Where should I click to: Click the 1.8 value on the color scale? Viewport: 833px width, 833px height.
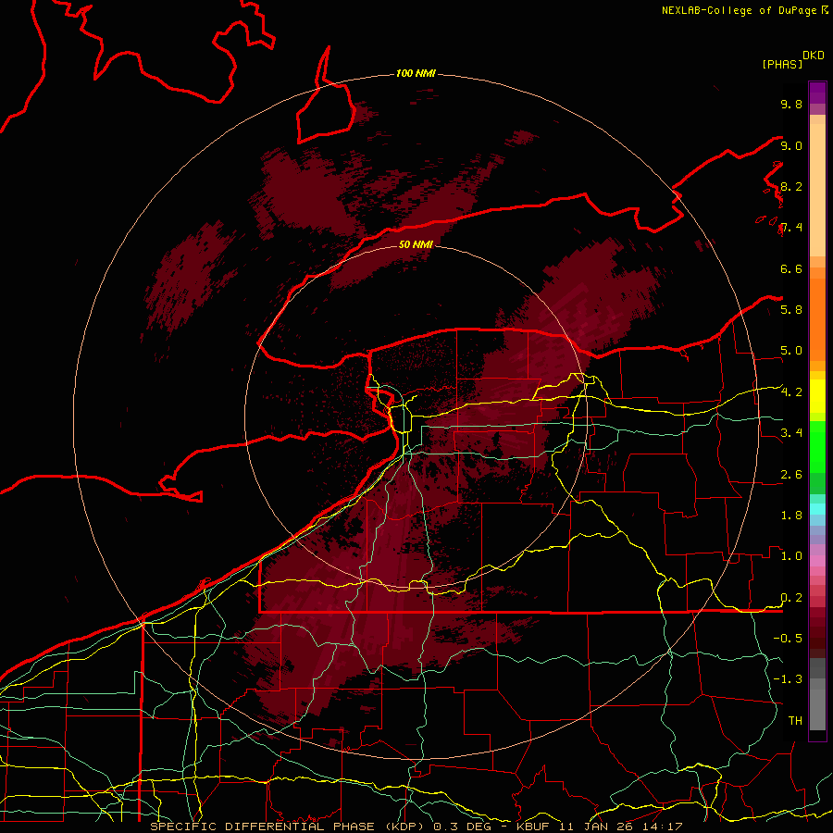(791, 516)
